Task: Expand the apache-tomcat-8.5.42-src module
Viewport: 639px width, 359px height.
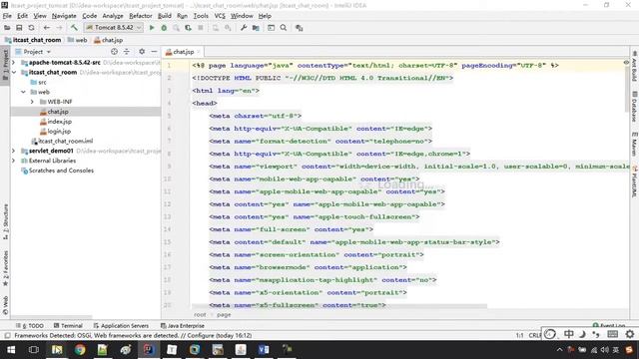Action: (x=13, y=62)
